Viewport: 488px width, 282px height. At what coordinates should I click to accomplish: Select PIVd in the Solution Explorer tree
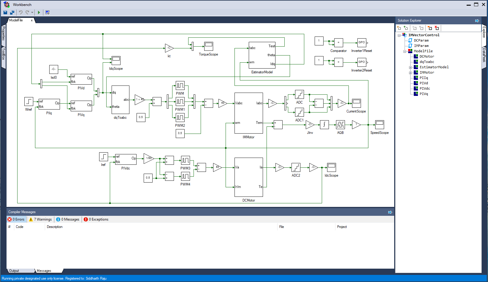click(x=424, y=83)
